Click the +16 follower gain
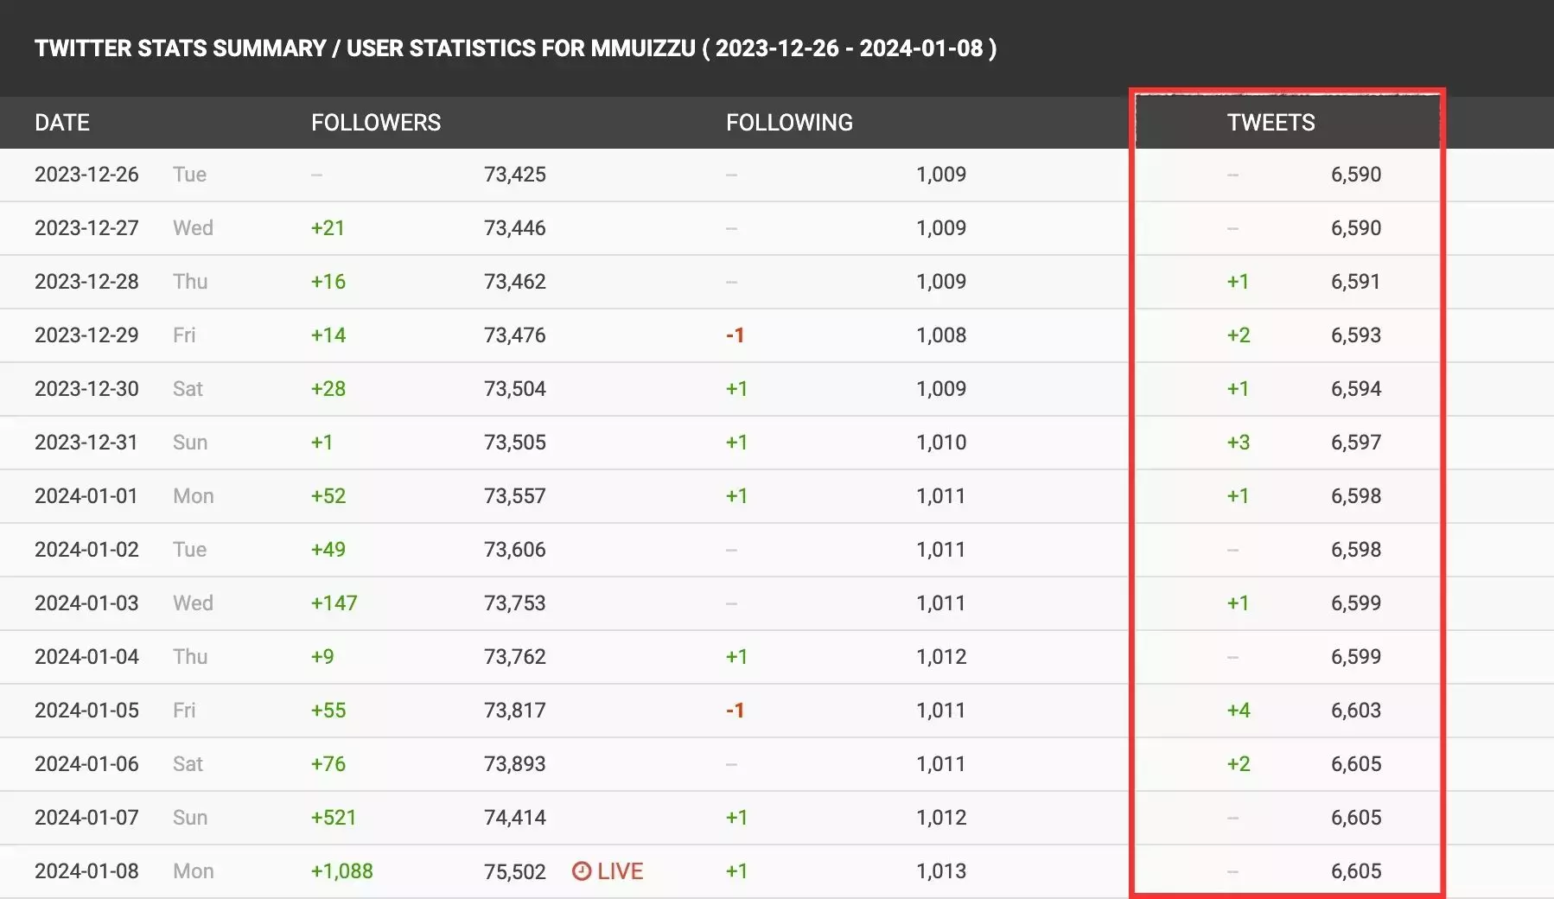Image resolution: width=1554 pixels, height=899 pixels. (328, 281)
